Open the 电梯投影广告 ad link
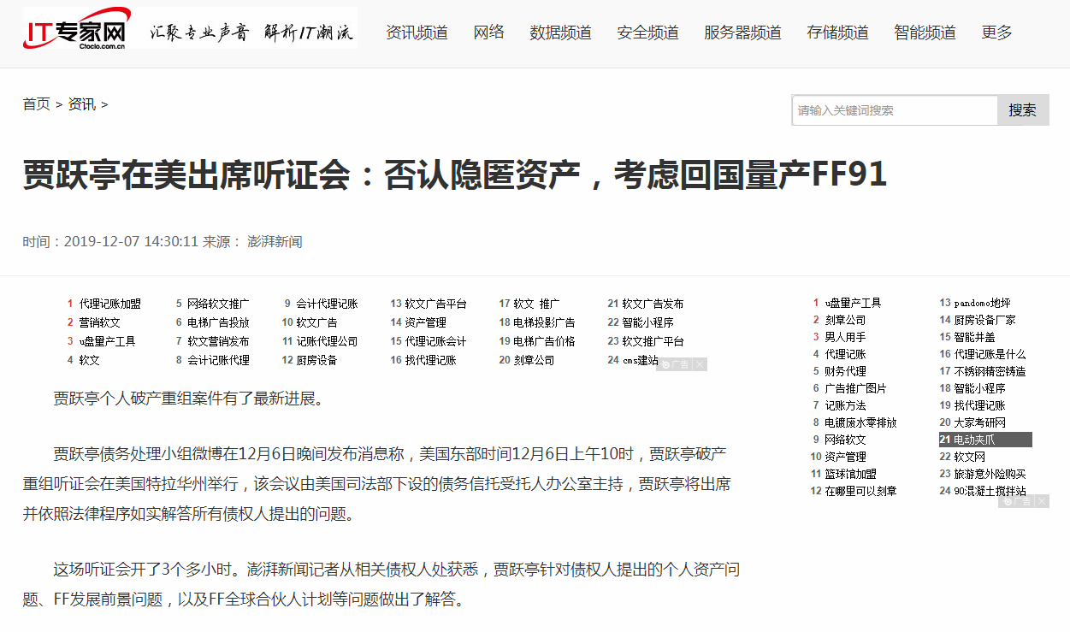This screenshot has width=1070, height=632. (544, 322)
